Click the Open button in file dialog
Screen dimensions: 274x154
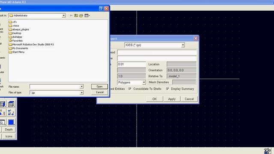pyautogui.click(x=99, y=86)
